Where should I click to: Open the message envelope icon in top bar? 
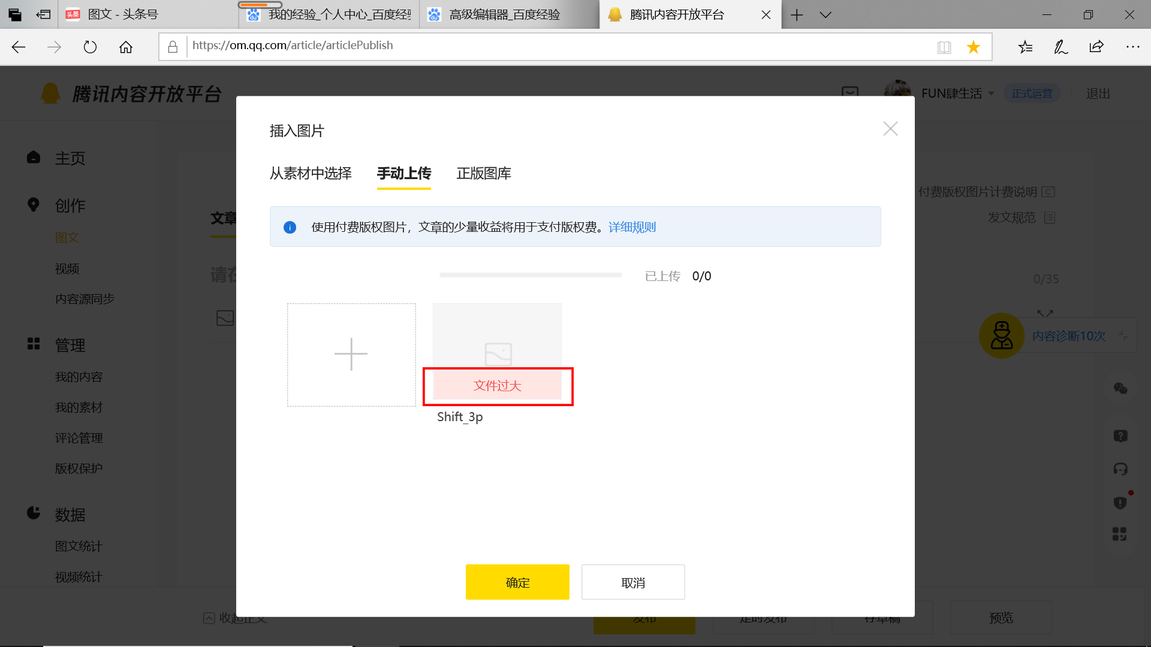coord(849,93)
